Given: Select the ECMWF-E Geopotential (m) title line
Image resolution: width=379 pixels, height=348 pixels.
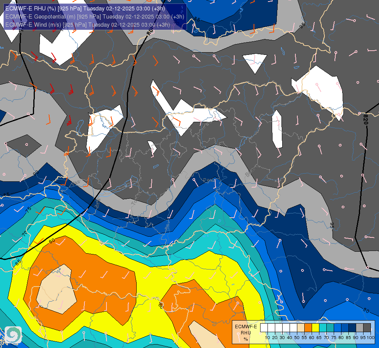Looking at the screenshot, I should click(95, 17).
